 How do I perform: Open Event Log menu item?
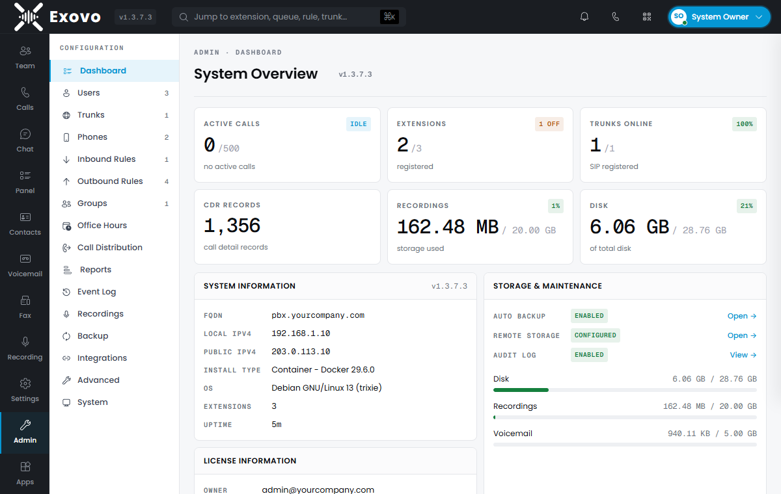coord(114,292)
